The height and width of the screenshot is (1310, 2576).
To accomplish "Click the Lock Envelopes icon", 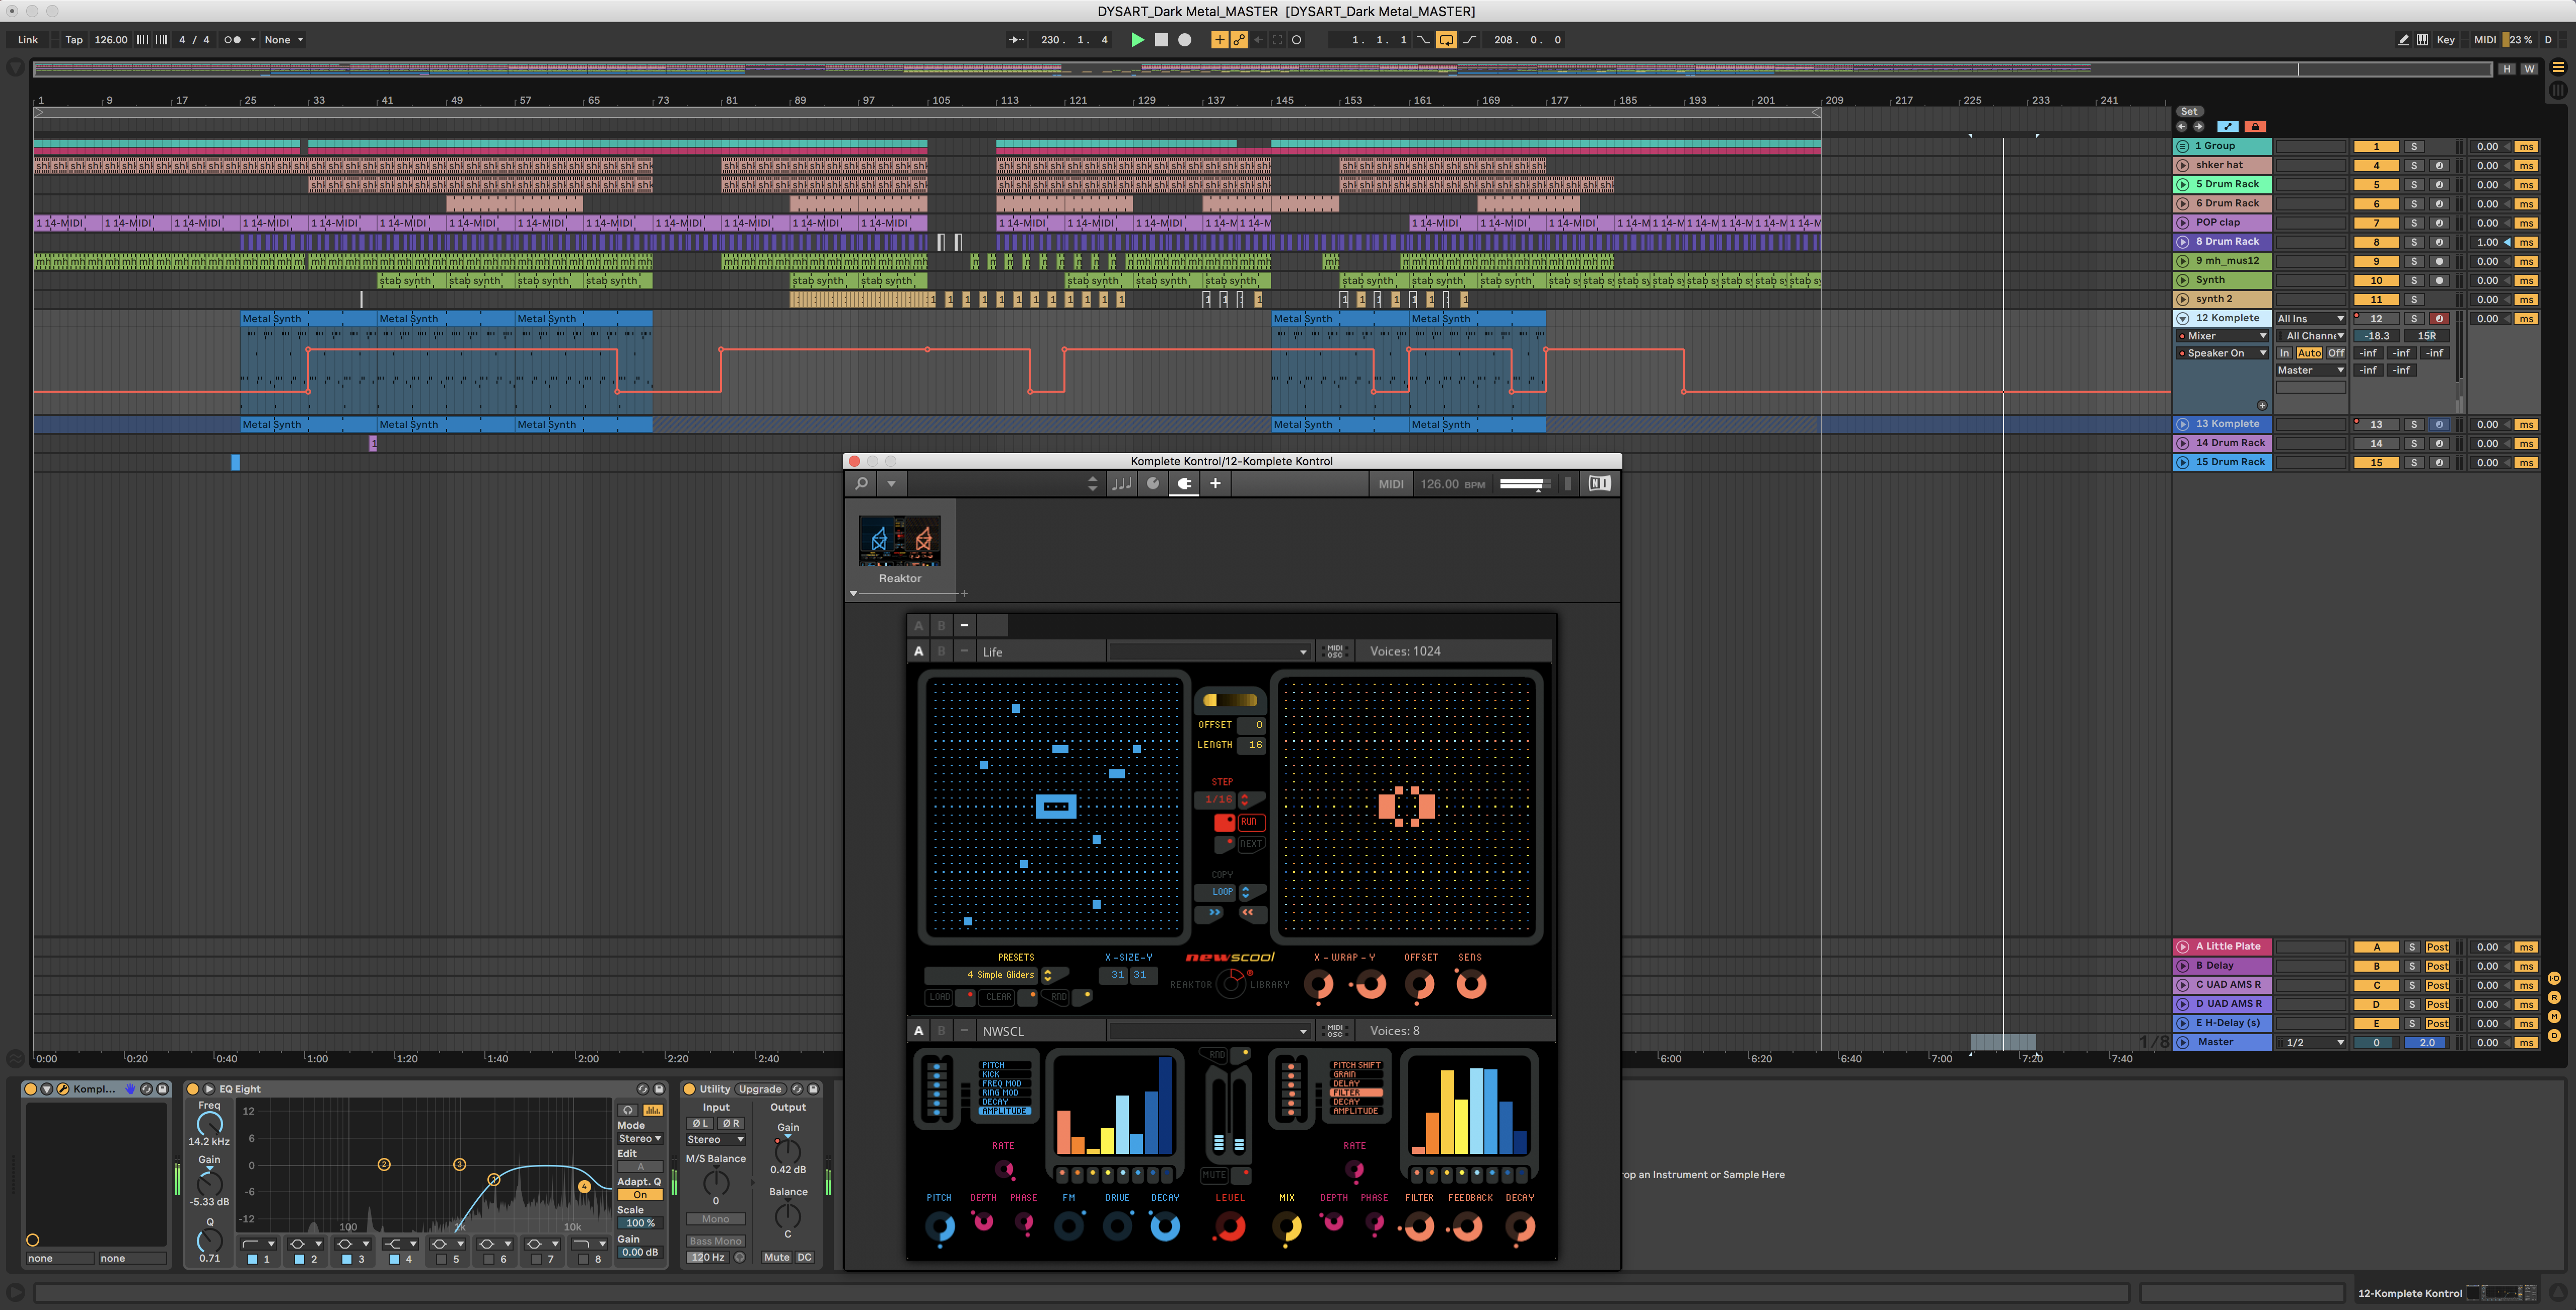I will point(2254,126).
